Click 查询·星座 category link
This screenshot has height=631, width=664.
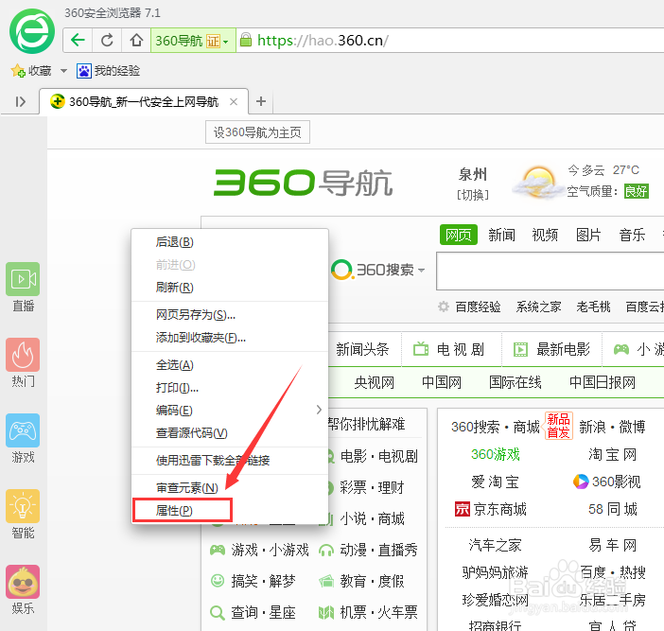pyautogui.click(x=253, y=612)
